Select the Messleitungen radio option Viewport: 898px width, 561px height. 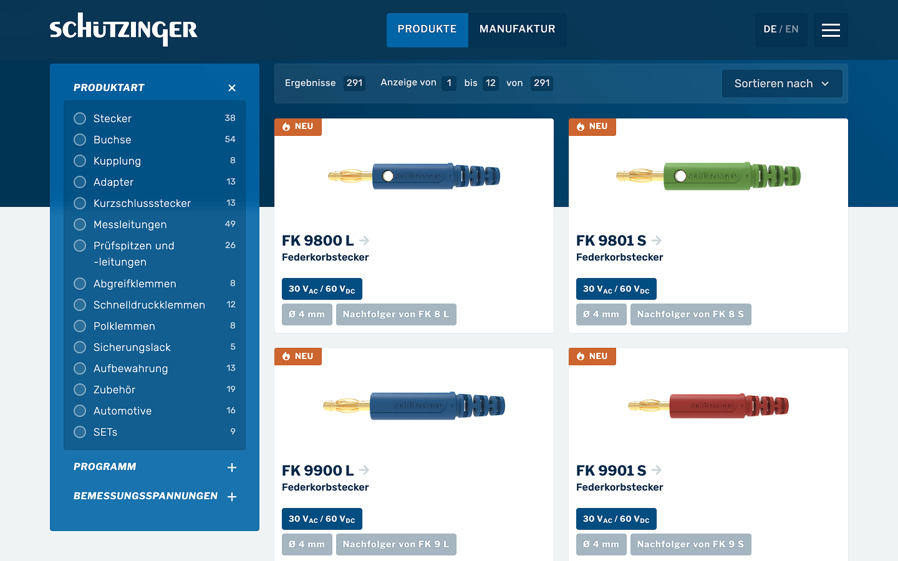click(80, 224)
